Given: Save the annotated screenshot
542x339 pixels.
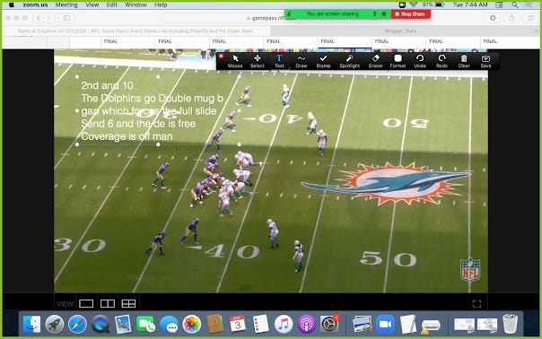Looking at the screenshot, I should 485,61.
